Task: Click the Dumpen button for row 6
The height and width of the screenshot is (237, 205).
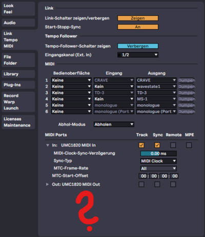Action: [x=187, y=112]
